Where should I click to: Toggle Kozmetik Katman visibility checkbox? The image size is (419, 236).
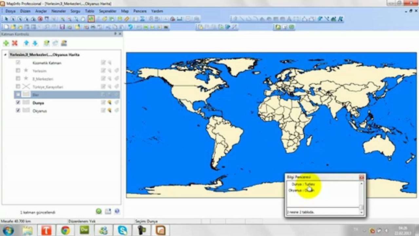pyautogui.click(x=18, y=62)
